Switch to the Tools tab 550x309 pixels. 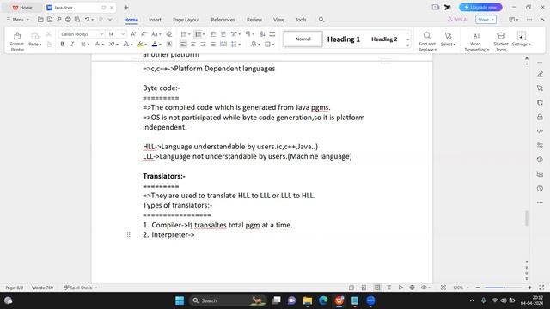301,20
